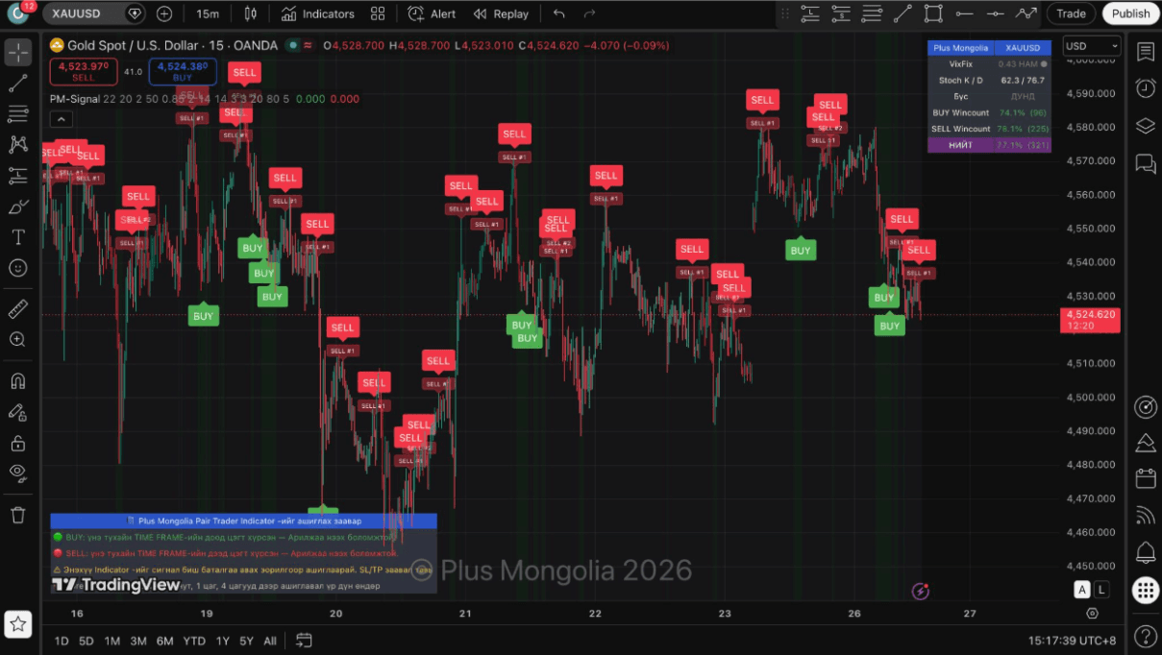Remove drawings with the trash icon

pyautogui.click(x=17, y=515)
